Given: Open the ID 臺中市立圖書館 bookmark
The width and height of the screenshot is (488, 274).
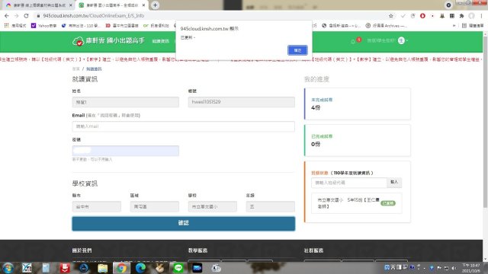Looking at the screenshot, I should point(122,25).
